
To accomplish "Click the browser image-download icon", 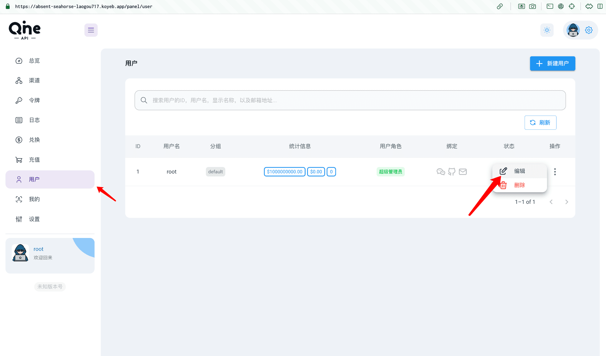I will [521, 6].
